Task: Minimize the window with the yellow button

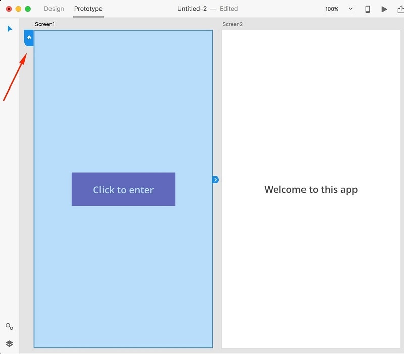Action: 18,9
